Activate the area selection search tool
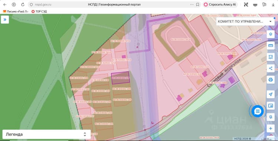This screenshot has height=141, width=278. pyautogui.click(x=271, y=57)
